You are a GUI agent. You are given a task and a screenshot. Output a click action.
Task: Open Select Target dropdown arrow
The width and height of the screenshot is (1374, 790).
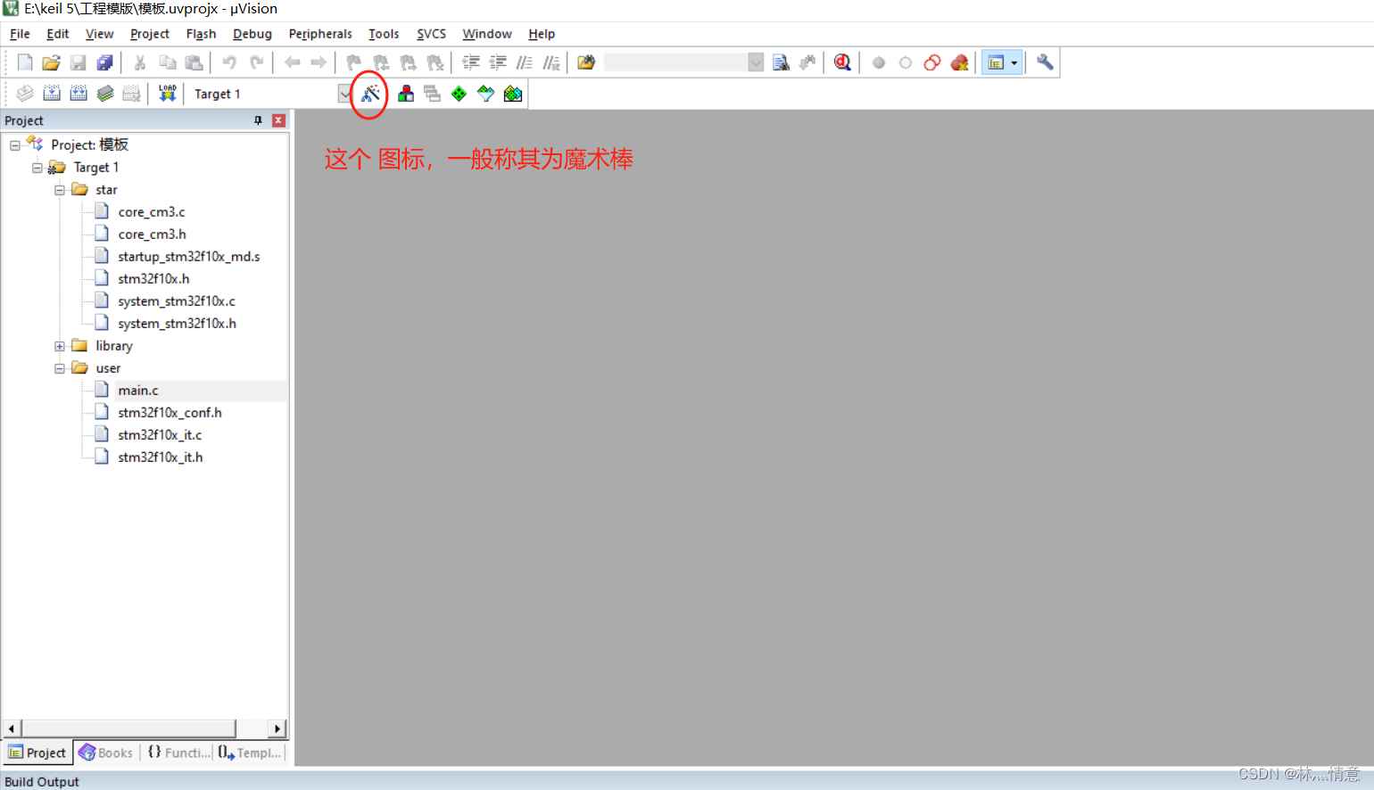pos(344,94)
